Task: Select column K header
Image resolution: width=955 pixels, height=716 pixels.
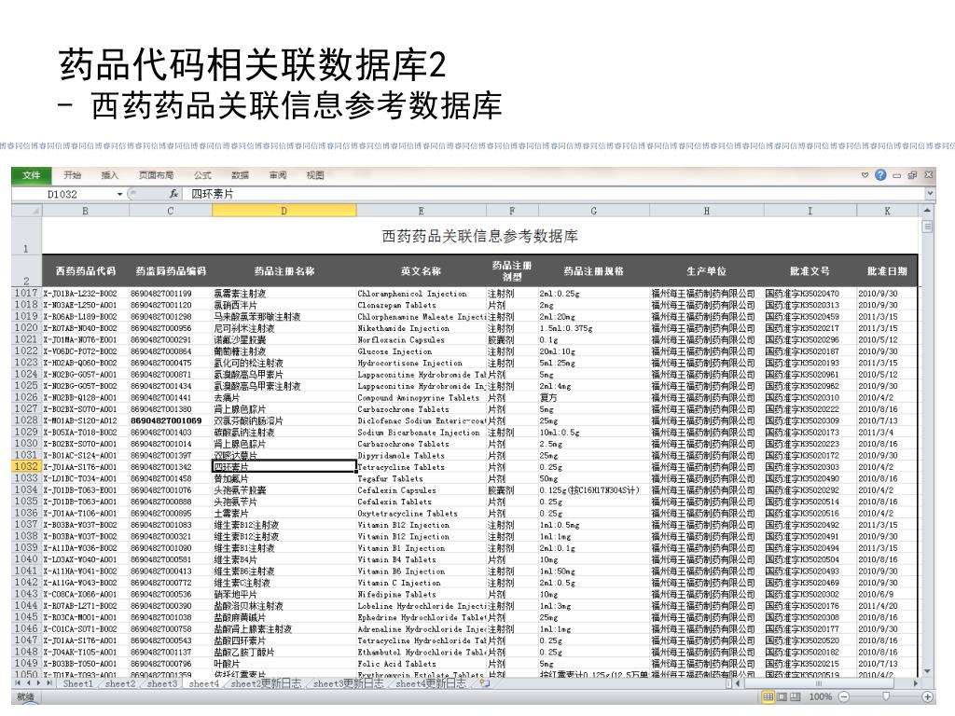Action: point(887,211)
